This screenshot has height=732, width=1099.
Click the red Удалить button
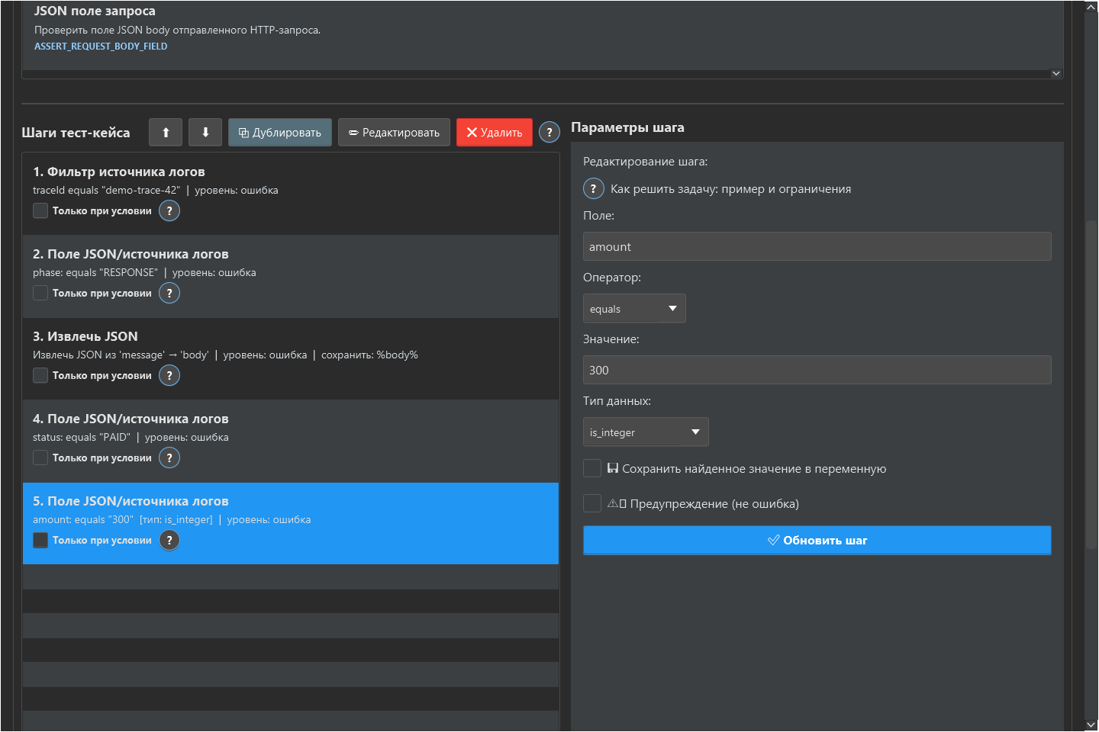pyautogui.click(x=495, y=132)
